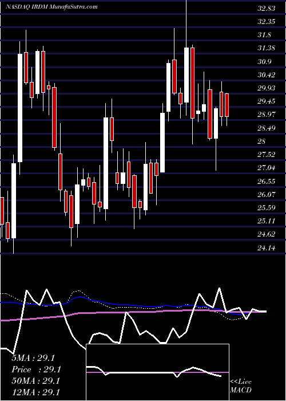Click the last red candlestick on the right
Screen dimensions: 286x401
click(x=227, y=105)
